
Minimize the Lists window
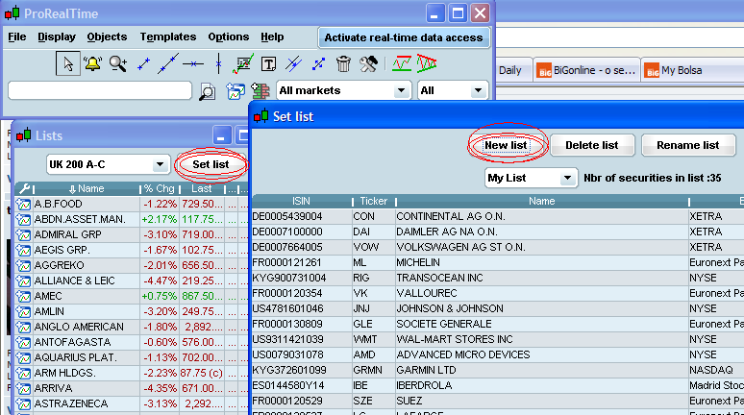click(221, 135)
